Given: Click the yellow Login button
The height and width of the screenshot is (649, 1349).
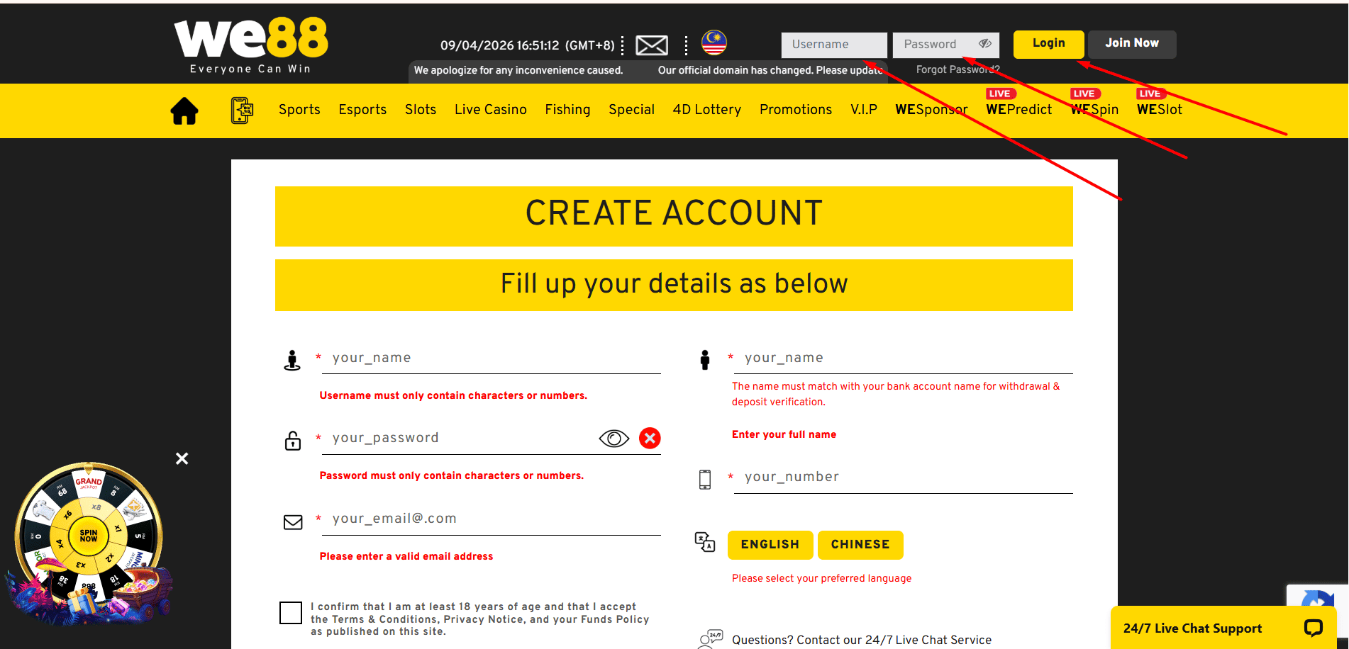Looking at the screenshot, I should [1049, 44].
